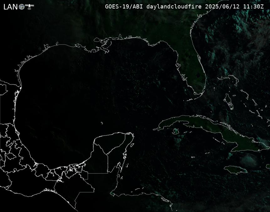Click the 11:30Z timestamp

pos(253,7)
